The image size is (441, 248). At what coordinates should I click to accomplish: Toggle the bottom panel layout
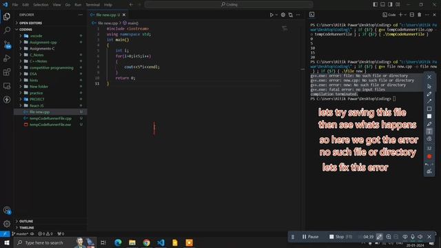(x=383, y=5)
